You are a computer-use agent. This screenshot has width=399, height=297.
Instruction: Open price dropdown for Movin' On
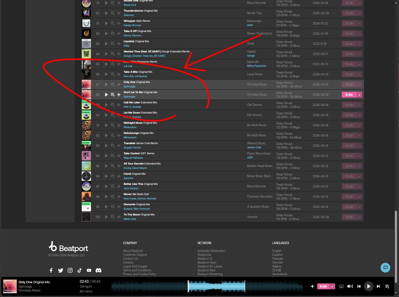click(x=359, y=196)
